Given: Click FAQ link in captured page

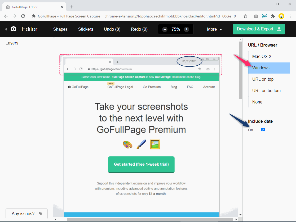Looking at the screenshot, I should pyautogui.click(x=190, y=87).
